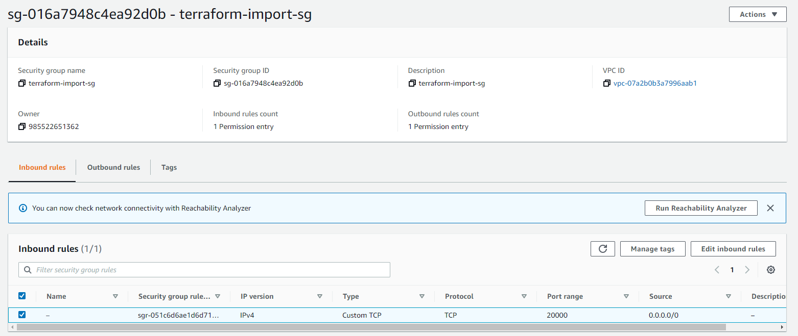Switch to the Inbound rules tab
798x336 pixels.
pos(42,167)
